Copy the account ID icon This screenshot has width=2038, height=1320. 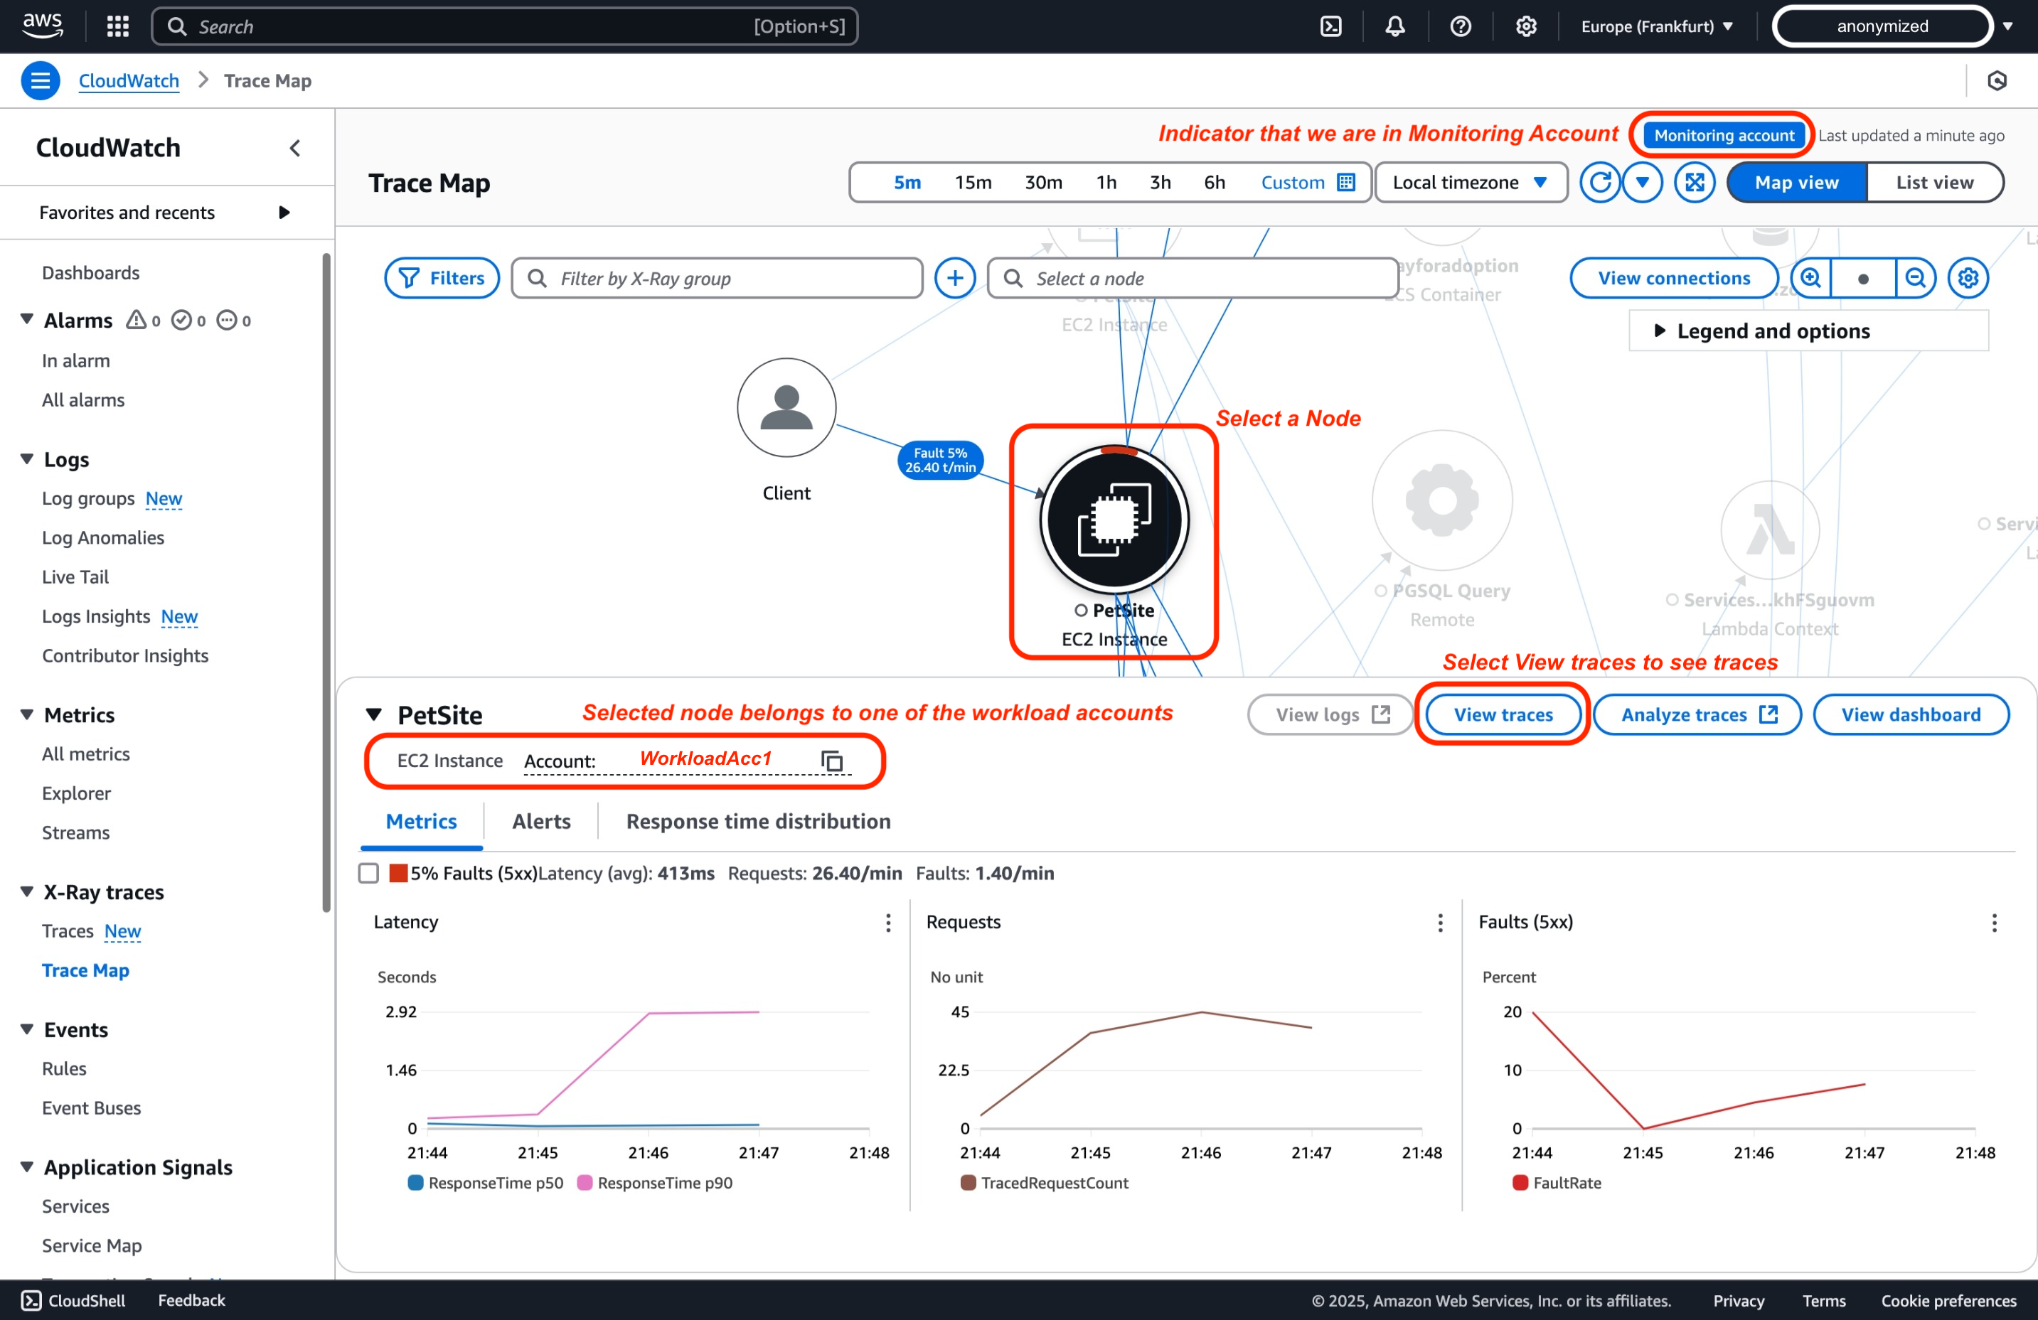pyautogui.click(x=831, y=760)
